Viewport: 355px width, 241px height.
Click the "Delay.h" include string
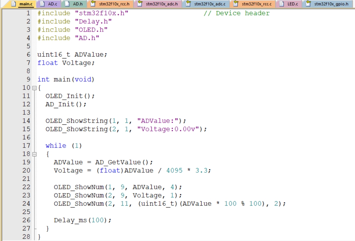pyautogui.click(x=93, y=21)
